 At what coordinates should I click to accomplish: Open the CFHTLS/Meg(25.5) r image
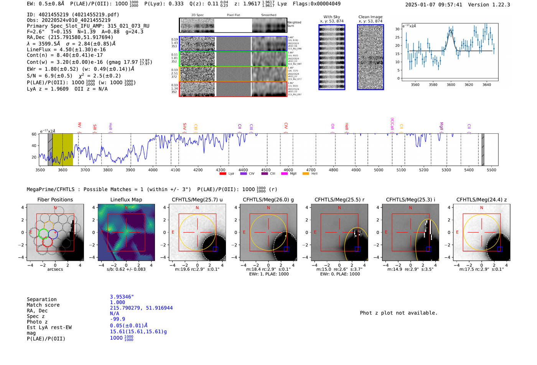(x=339, y=232)
